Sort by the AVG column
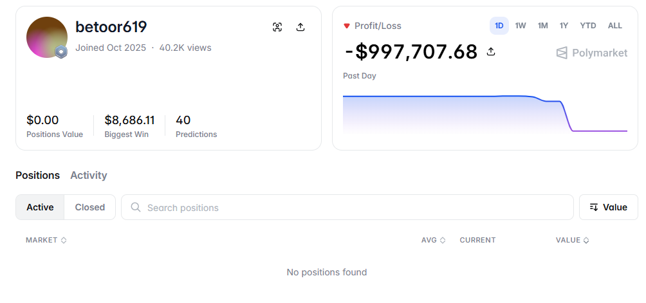The width and height of the screenshot is (646, 303). [x=434, y=240]
